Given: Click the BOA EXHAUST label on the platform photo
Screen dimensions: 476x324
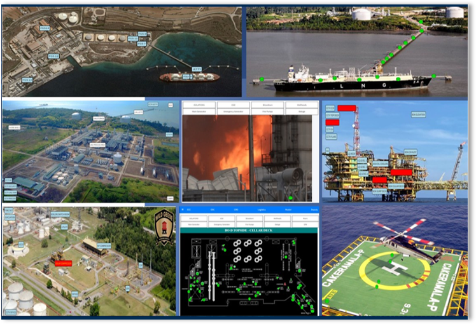Looking at the screenshot, I should tap(410, 152).
